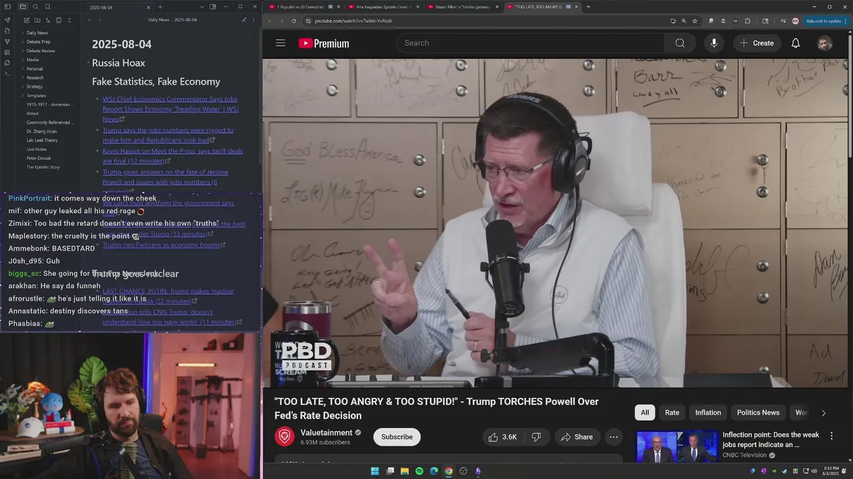Image resolution: width=853 pixels, height=479 pixels.
Task: Open Obsidian file explorer folder icon
Action: click(23, 7)
